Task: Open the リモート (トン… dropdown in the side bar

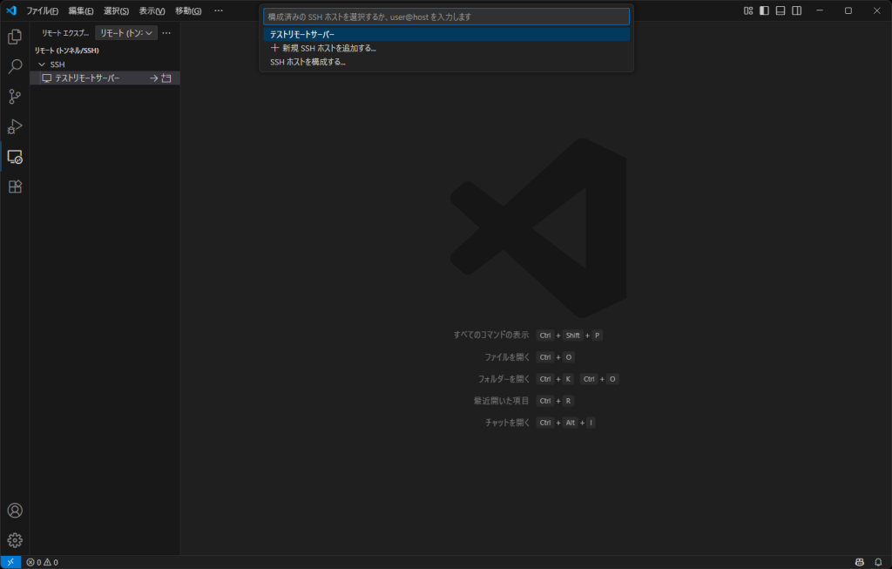Action: (x=126, y=33)
